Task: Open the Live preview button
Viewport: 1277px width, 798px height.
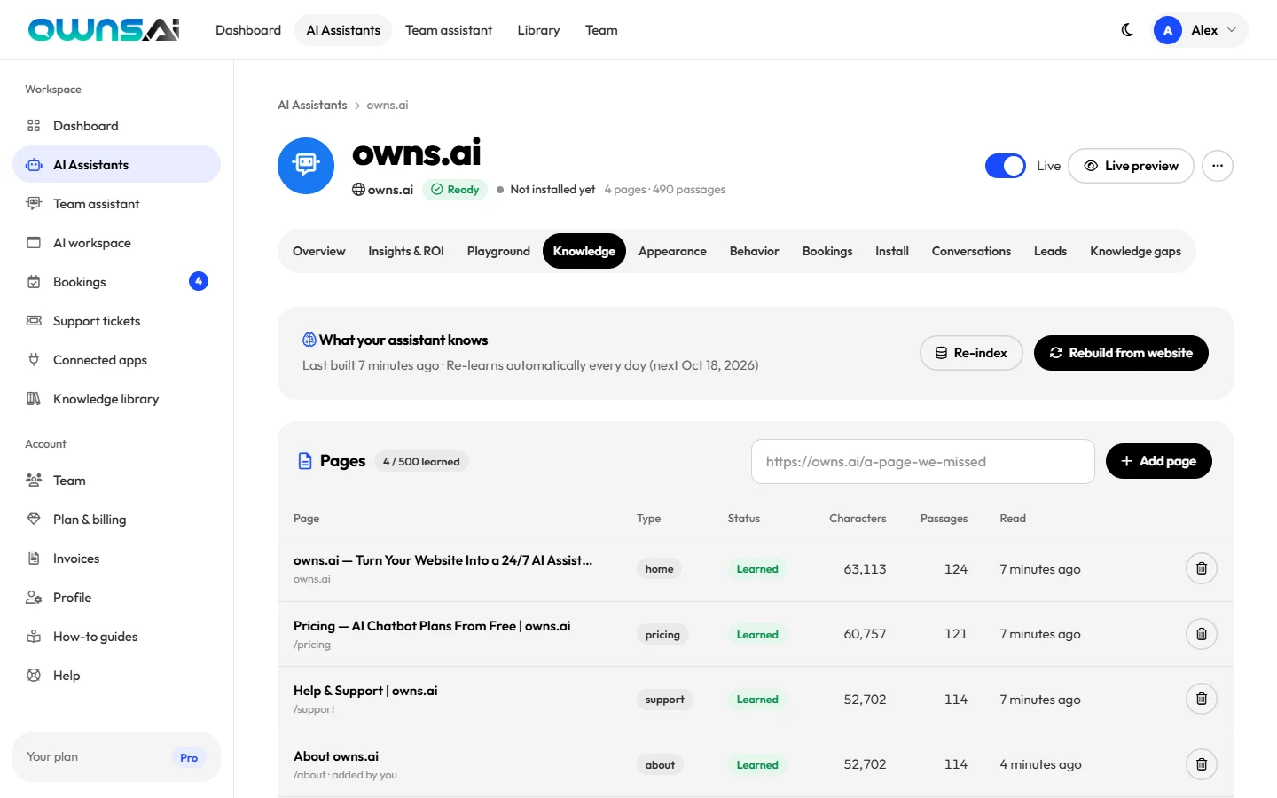Action: tap(1131, 166)
